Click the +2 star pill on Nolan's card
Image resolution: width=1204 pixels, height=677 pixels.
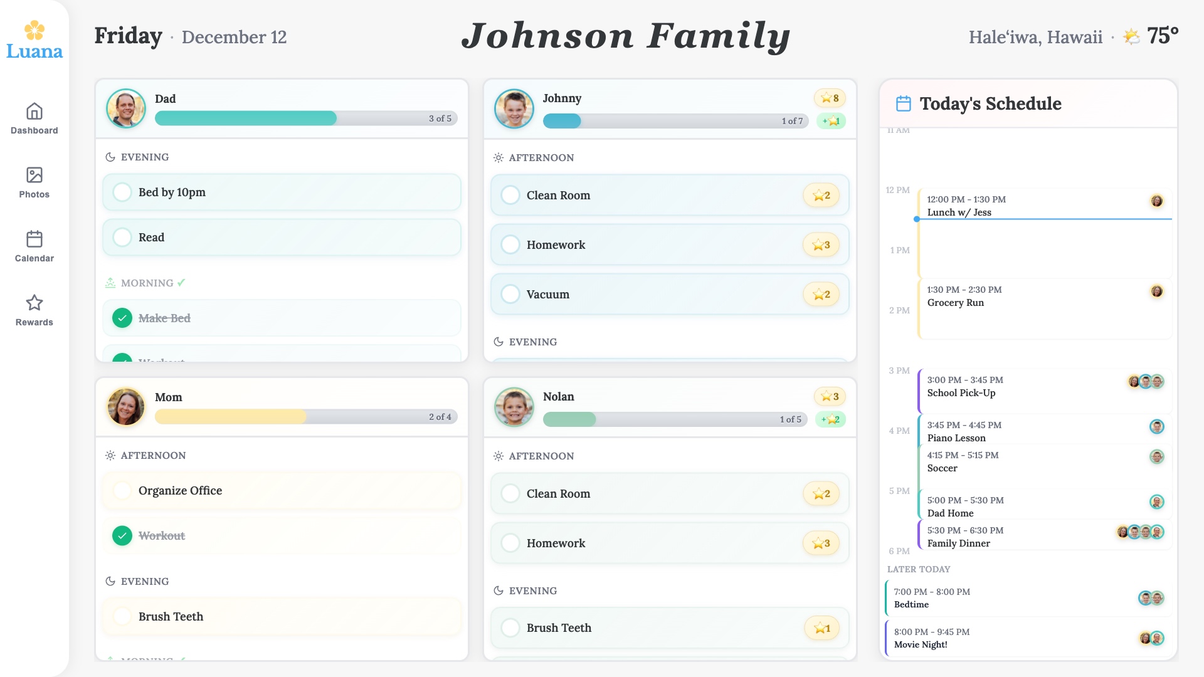point(830,419)
